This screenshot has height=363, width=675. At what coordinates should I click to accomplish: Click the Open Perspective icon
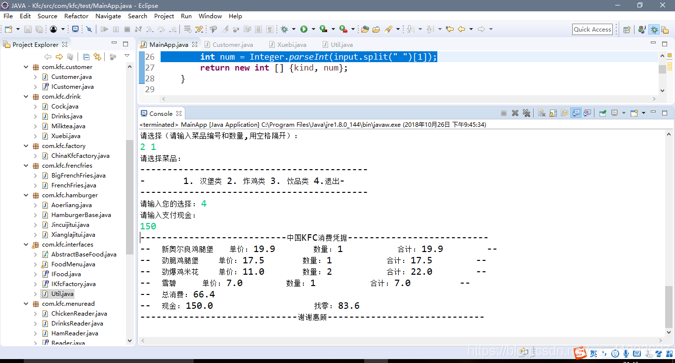(627, 29)
